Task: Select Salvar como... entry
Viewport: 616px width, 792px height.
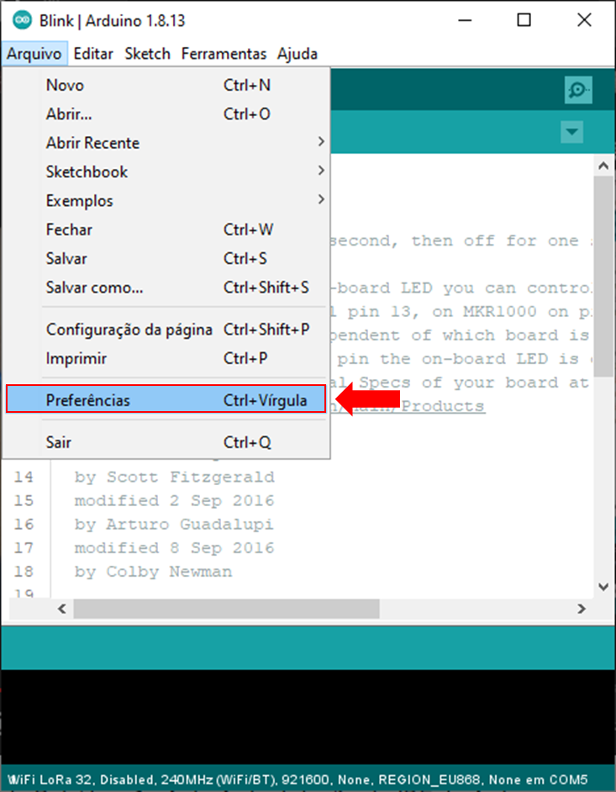Action: point(166,288)
